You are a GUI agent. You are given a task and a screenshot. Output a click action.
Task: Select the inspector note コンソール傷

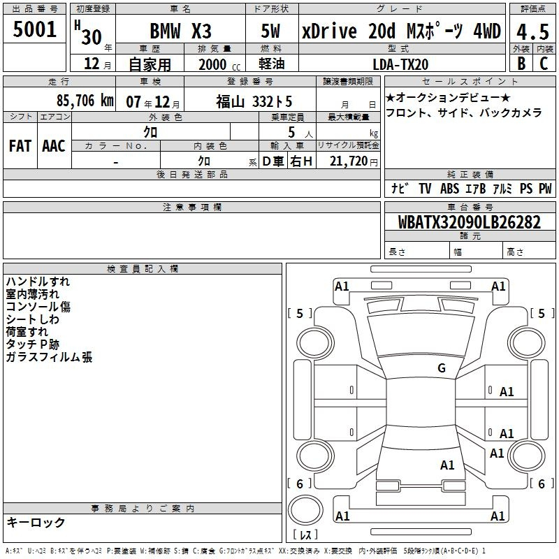(x=38, y=307)
